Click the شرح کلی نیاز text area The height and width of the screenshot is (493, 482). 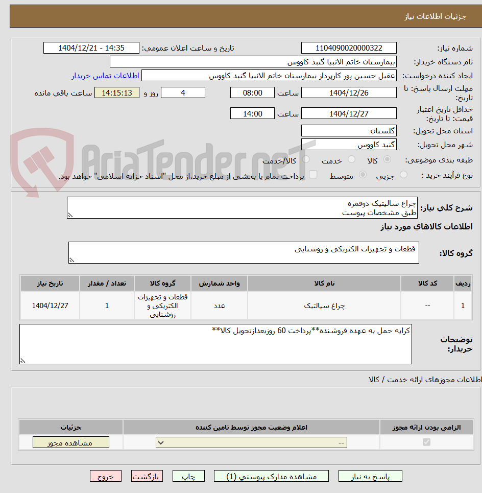(242, 207)
